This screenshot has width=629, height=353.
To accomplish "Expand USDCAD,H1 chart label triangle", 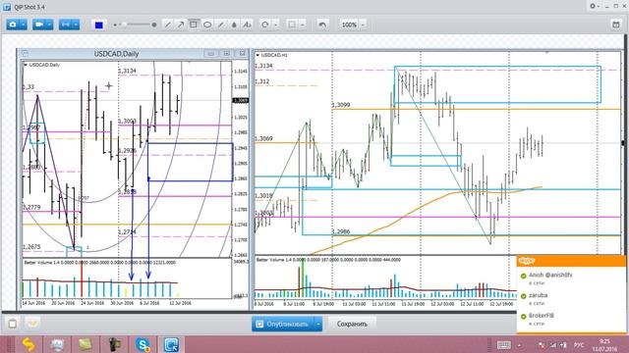I will (257, 55).
